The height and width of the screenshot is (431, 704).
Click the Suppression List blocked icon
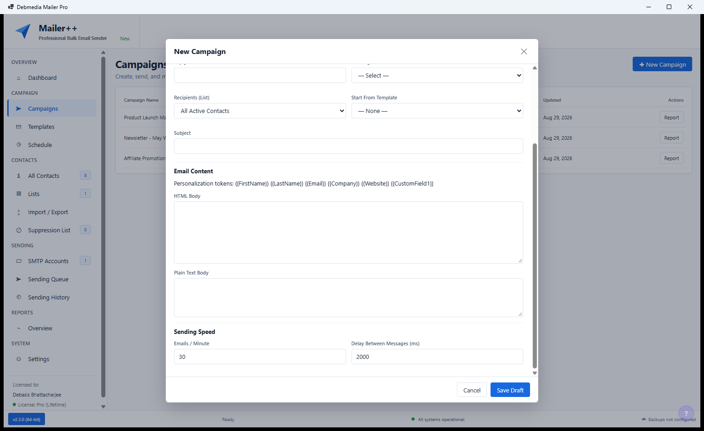click(19, 230)
